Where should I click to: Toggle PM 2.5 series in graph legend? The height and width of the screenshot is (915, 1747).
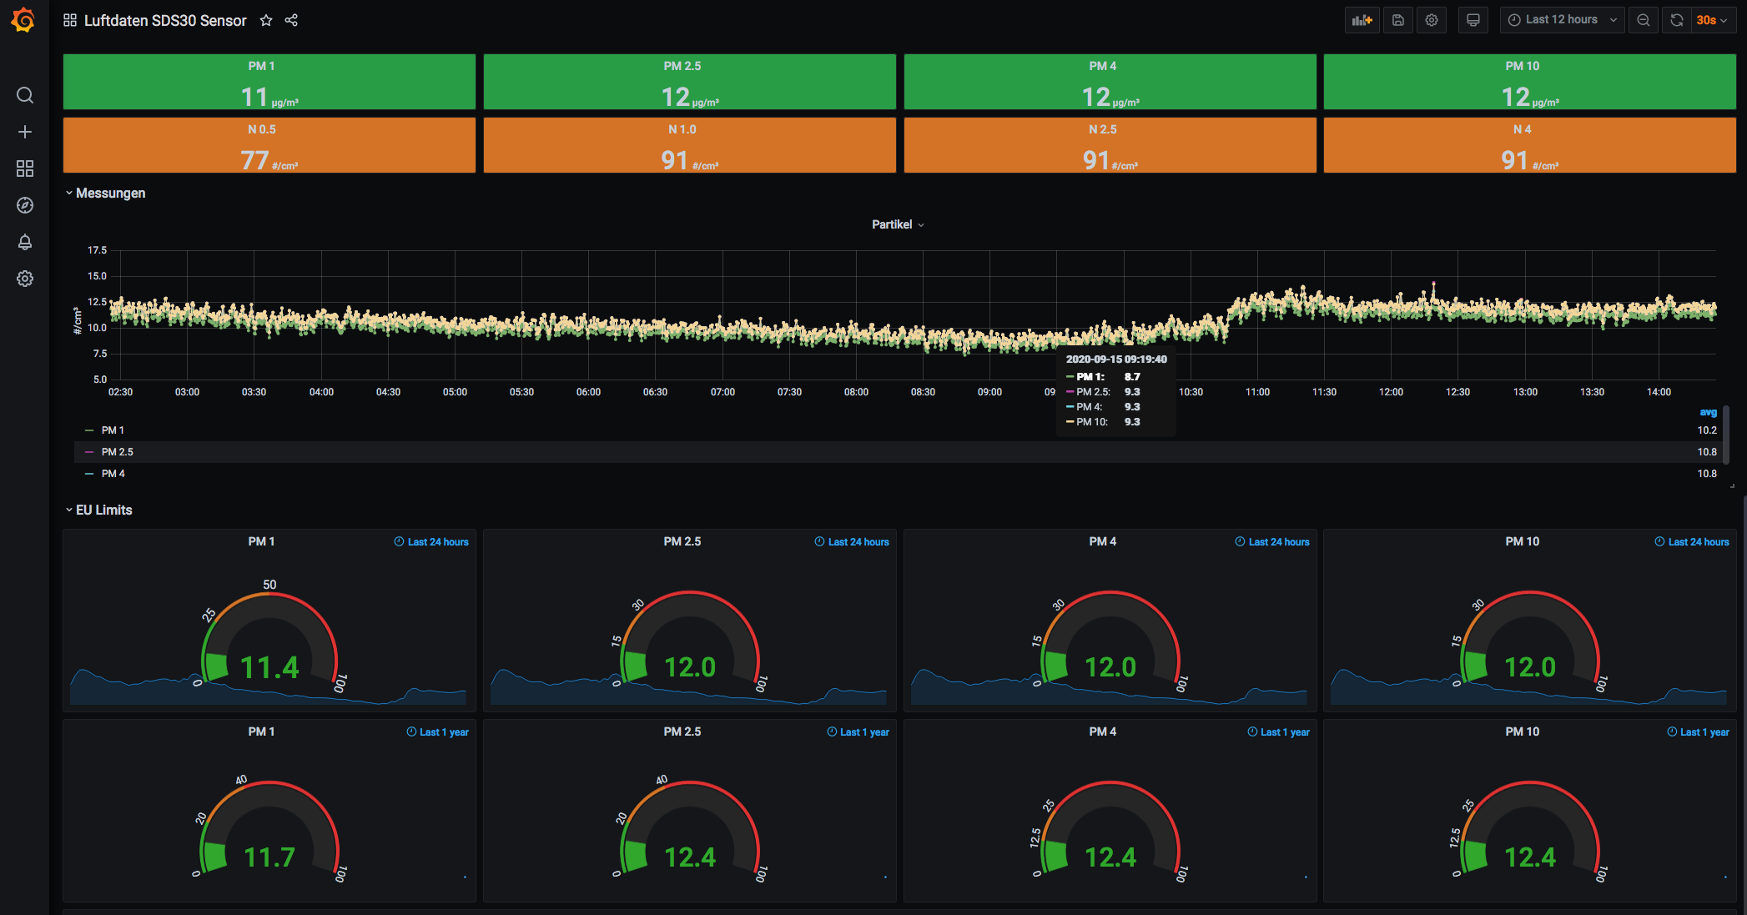pos(118,452)
